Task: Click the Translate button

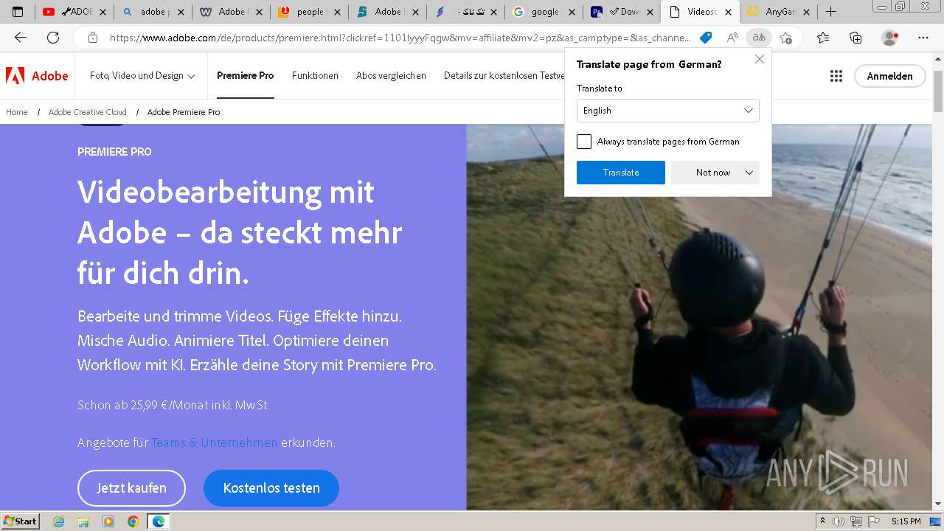Action: (x=621, y=173)
